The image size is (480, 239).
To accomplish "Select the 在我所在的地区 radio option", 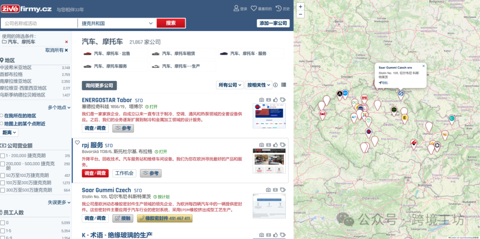I will tap(1, 116).
